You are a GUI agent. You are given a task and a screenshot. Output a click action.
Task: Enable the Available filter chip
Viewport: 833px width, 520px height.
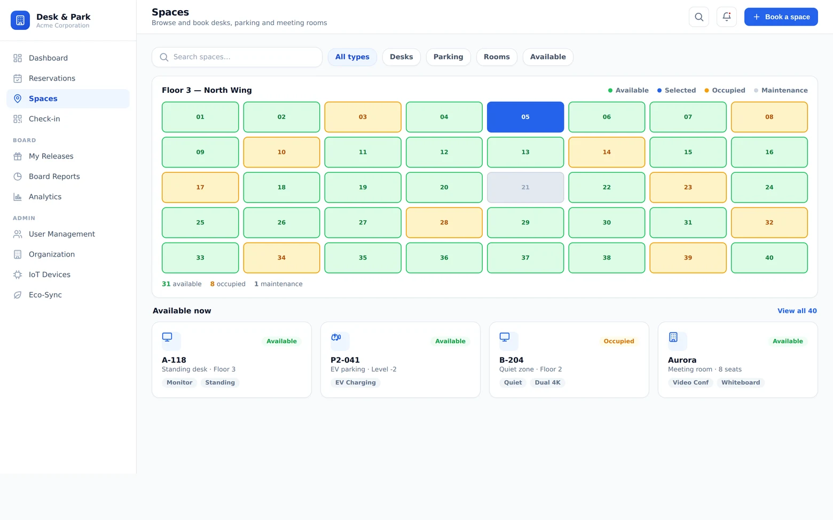click(548, 57)
